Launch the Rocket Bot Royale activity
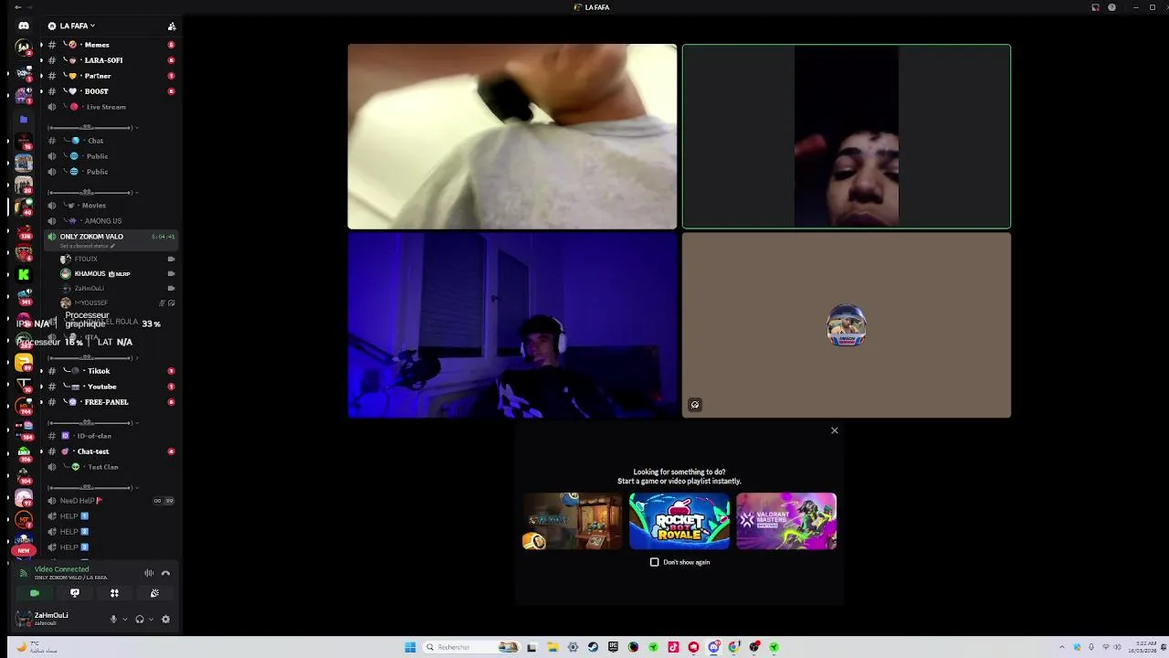This screenshot has height=658, width=1169. [x=679, y=521]
